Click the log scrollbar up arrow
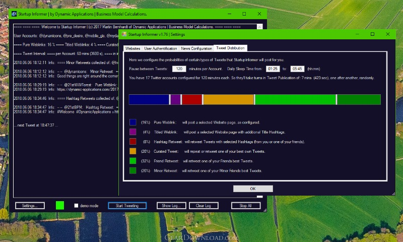The height and width of the screenshot is (242, 403). [x=259, y=27]
